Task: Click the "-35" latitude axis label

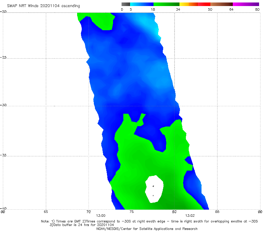Action: pos(3,155)
